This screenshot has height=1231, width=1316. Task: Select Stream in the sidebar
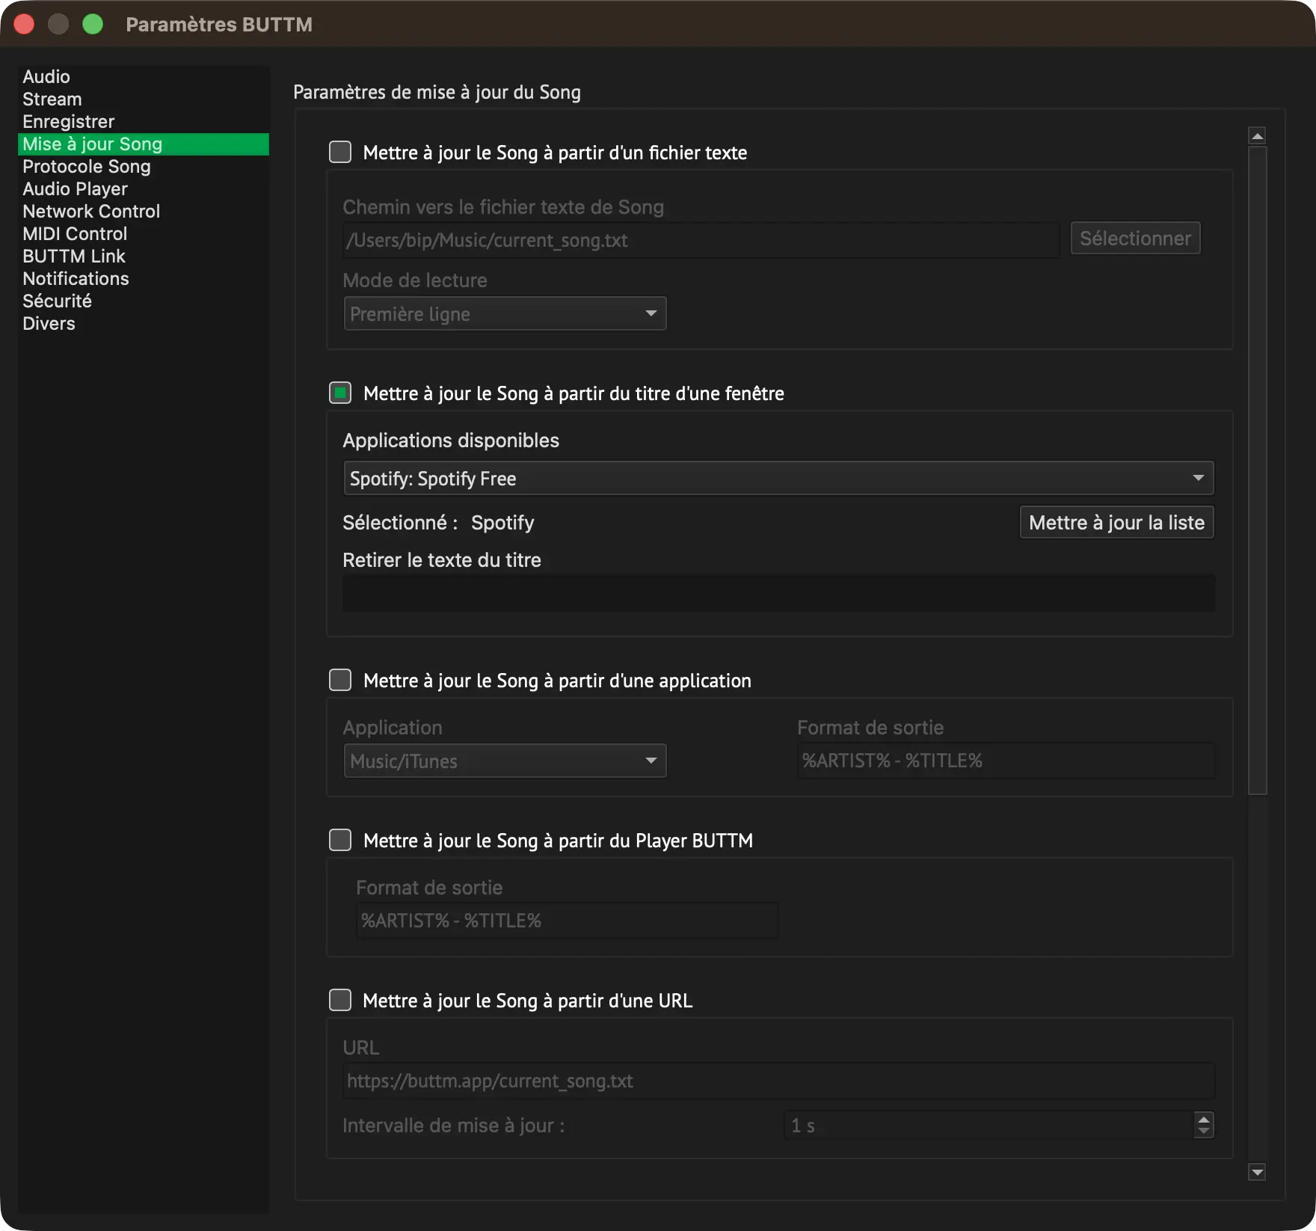[x=143, y=99]
